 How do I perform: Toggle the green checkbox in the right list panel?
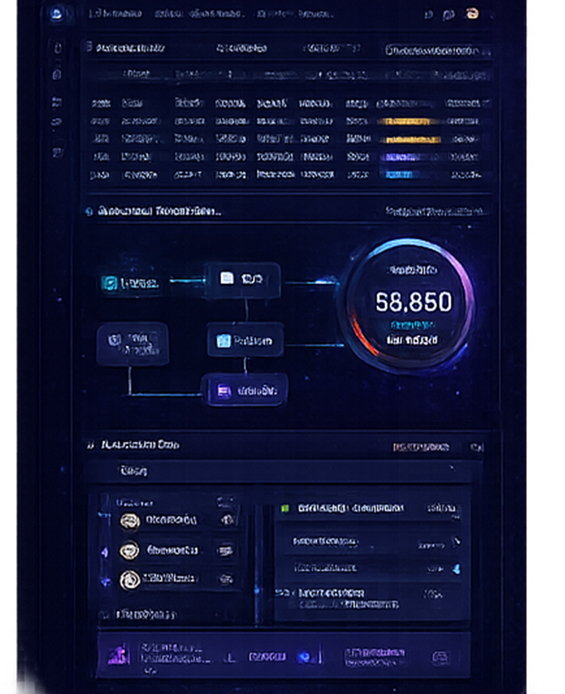coord(285,508)
